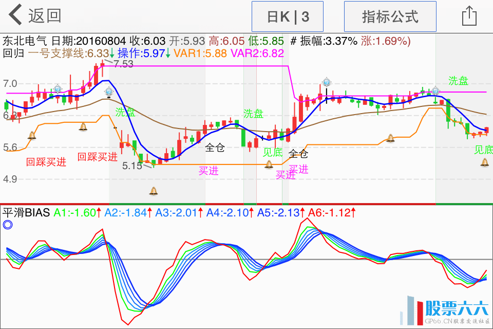Open the 指标公式 indicator formula page
The height and width of the screenshot is (329, 493).
(390, 17)
